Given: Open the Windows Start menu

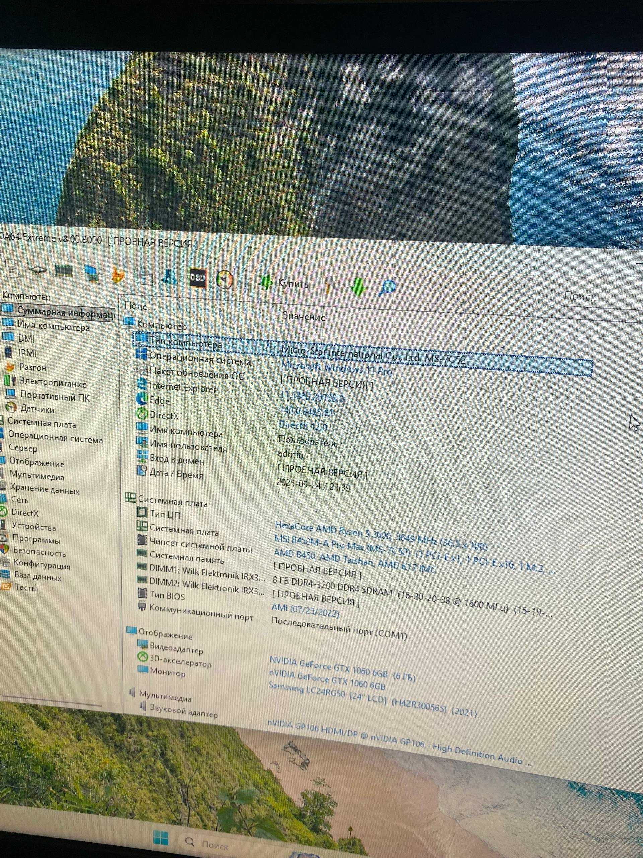Looking at the screenshot, I should [x=160, y=837].
